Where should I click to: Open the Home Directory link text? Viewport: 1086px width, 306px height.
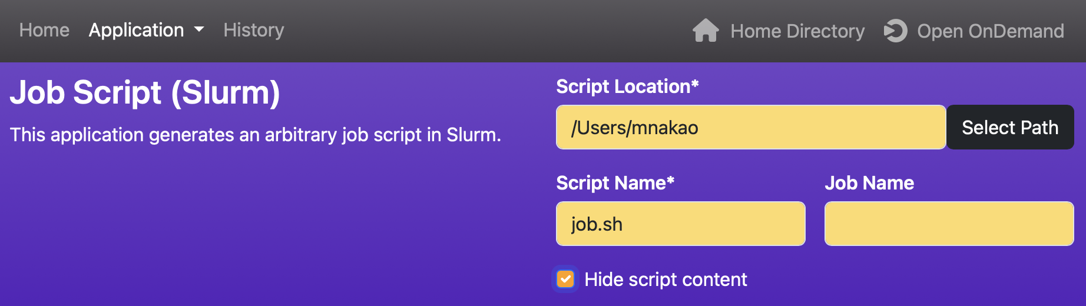pyautogui.click(x=797, y=31)
